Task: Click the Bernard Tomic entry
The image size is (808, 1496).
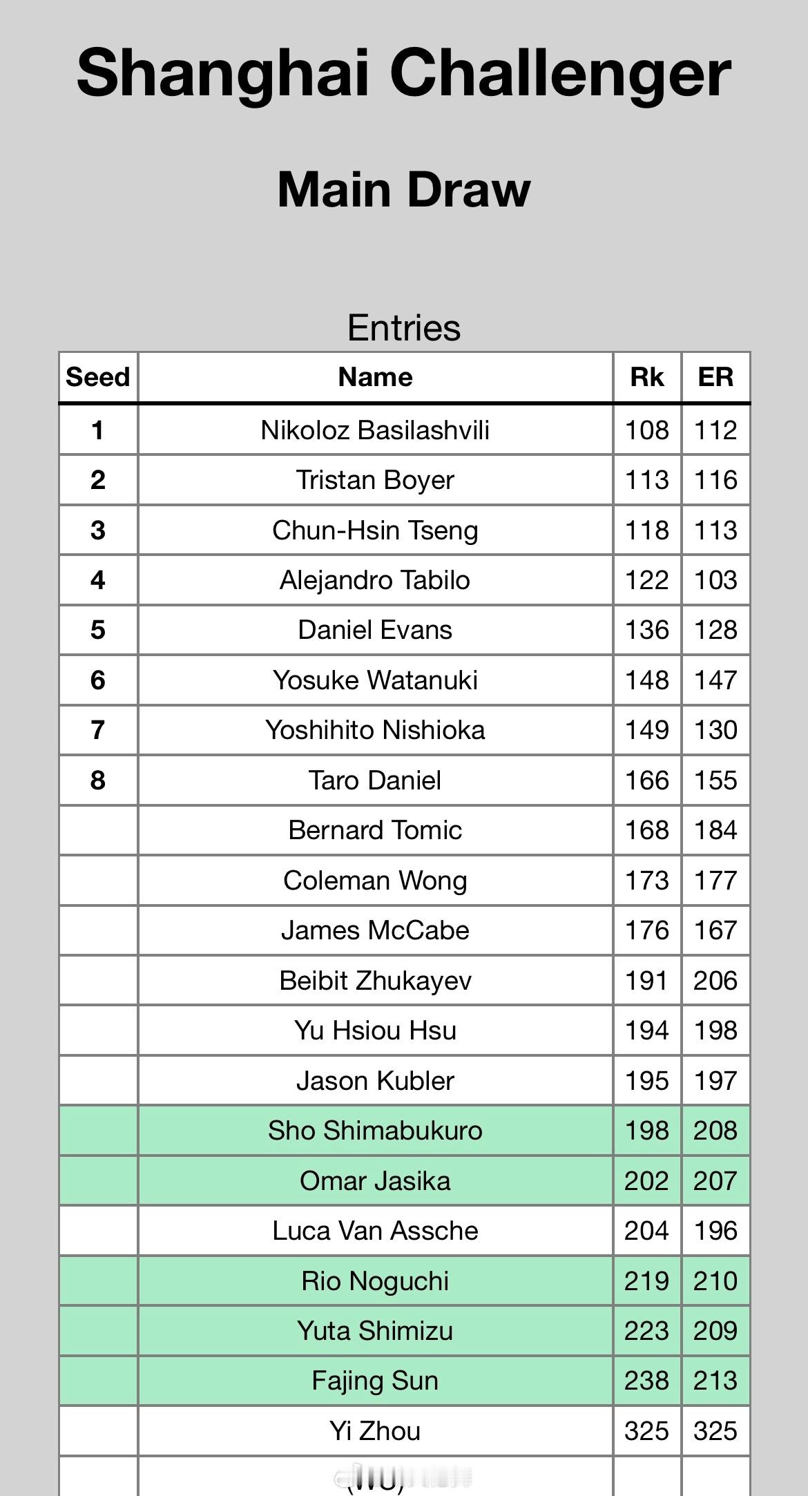Action: (x=405, y=830)
